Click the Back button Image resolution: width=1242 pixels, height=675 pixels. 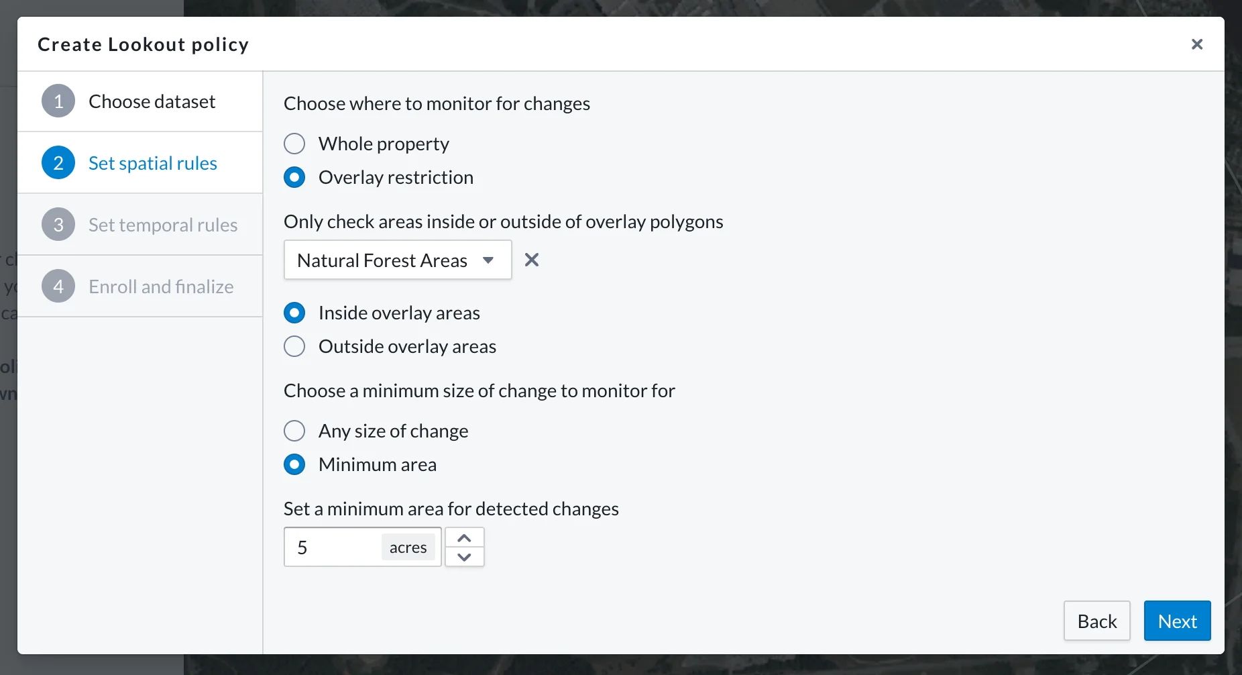1096,621
